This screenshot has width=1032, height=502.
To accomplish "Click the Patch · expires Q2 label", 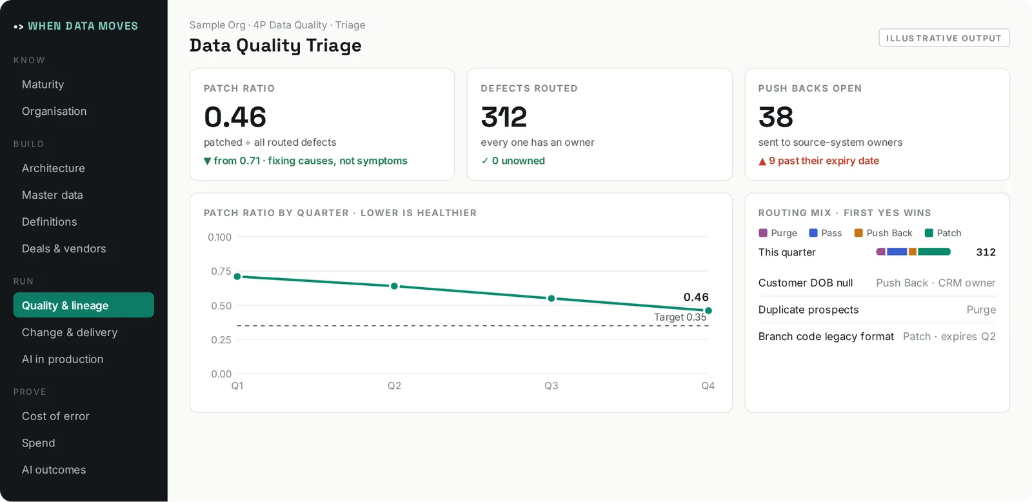I will [949, 337].
